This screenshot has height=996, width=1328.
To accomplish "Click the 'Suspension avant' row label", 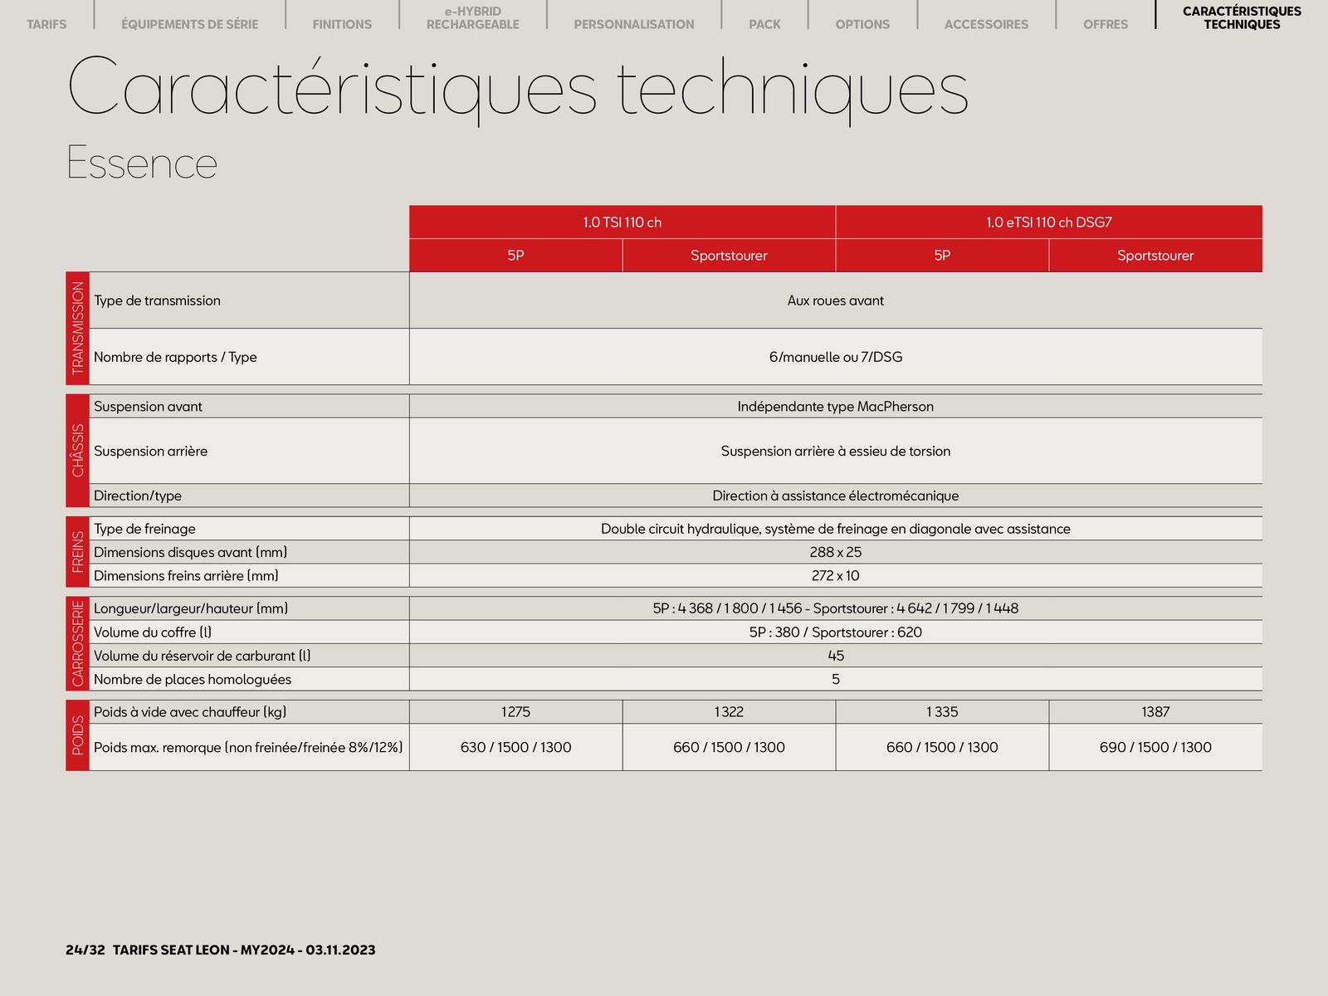I will pyautogui.click(x=148, y=406).
